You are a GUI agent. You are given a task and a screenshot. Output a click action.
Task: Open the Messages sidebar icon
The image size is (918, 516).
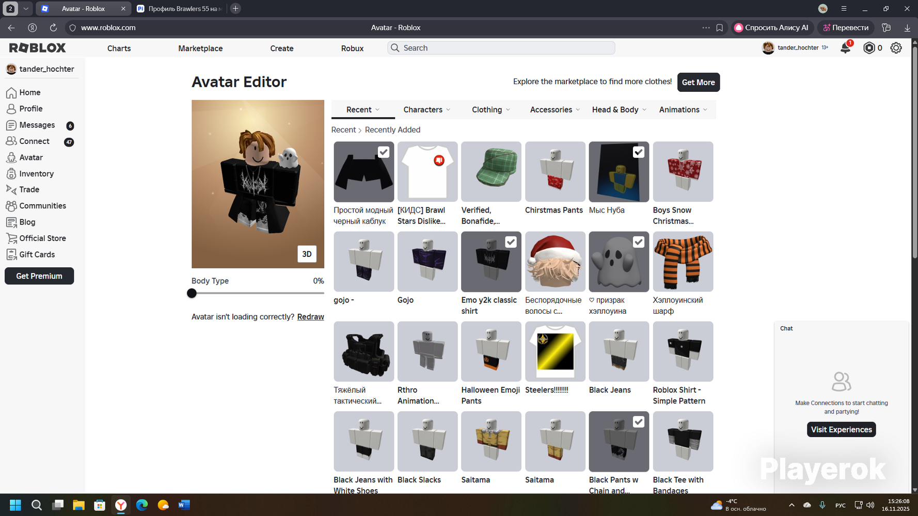11,125
